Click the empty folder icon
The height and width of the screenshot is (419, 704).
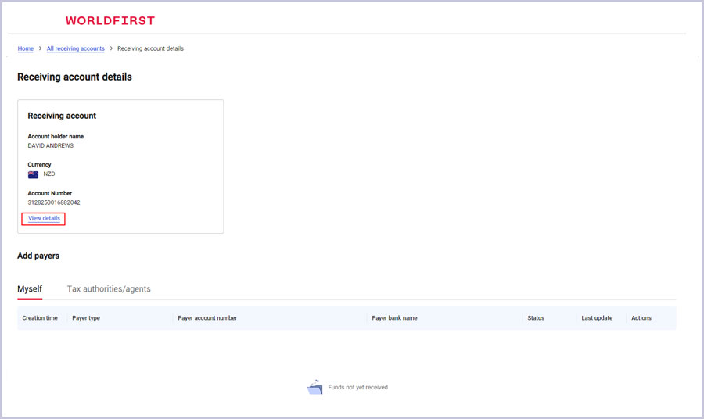(x=314, y=388)
